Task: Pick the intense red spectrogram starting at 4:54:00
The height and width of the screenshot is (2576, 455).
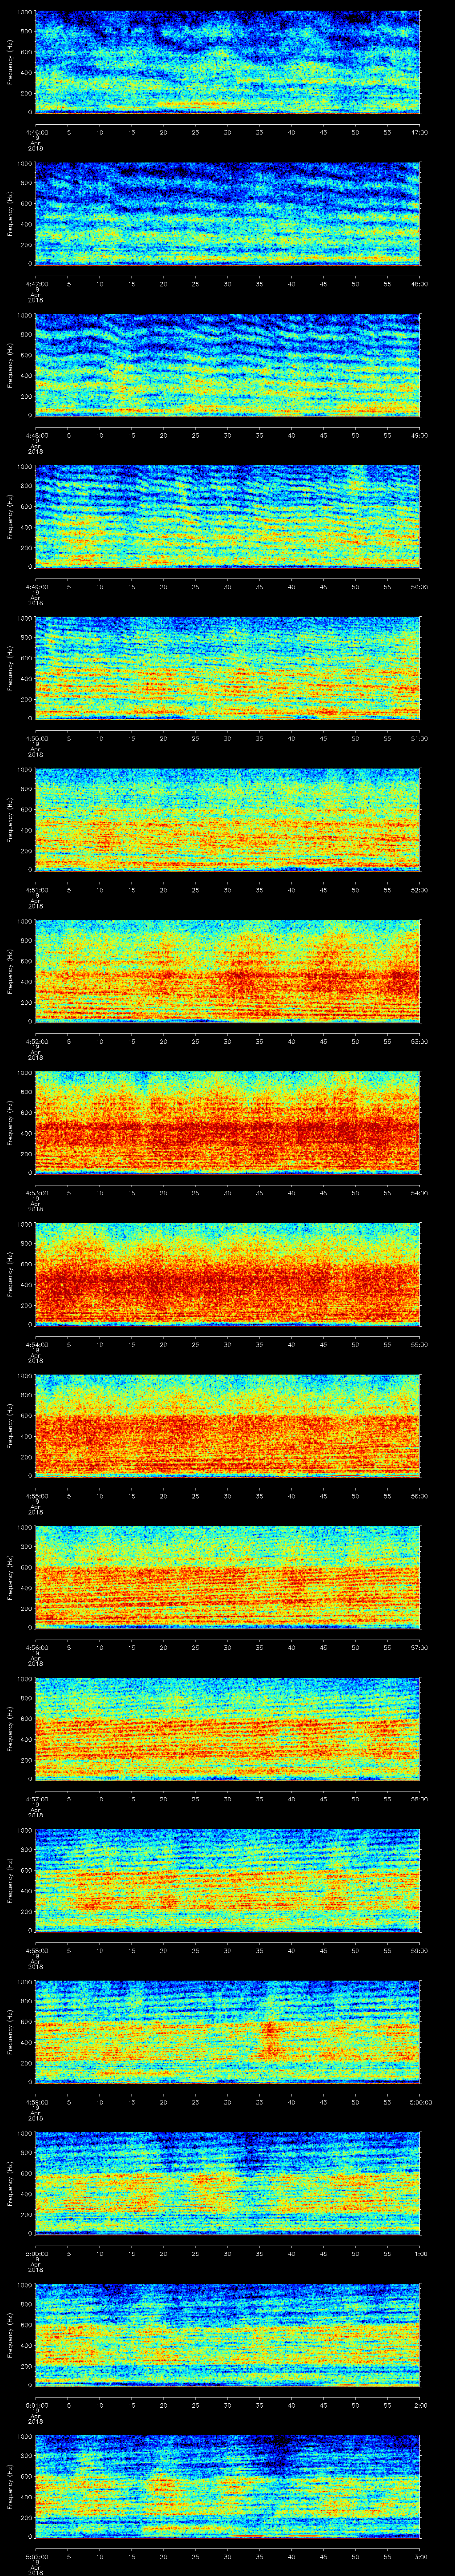Action: [227, 1274]
